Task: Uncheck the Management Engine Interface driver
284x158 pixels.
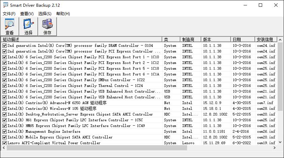Action: click(x=4, y=131)
